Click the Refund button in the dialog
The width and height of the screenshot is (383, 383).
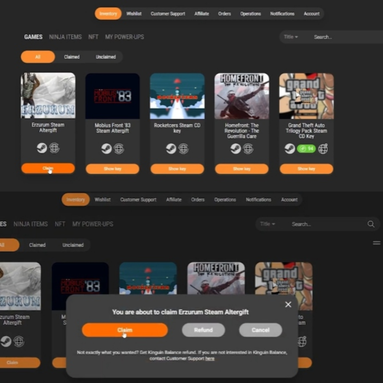pyautogui.click(x=203, y=330)
